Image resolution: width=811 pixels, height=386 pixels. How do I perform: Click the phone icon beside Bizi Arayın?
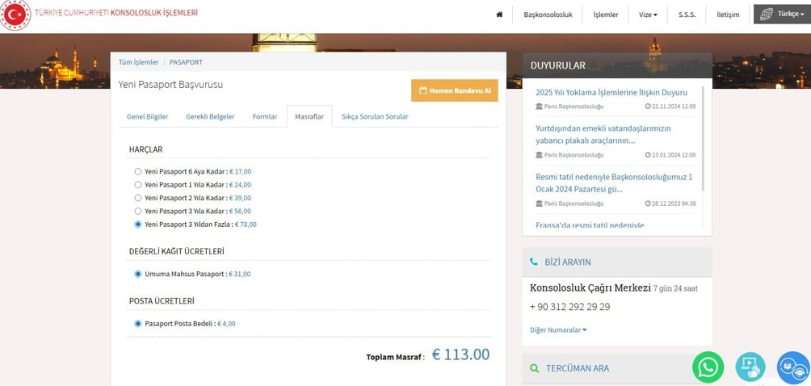click(534, 262)
